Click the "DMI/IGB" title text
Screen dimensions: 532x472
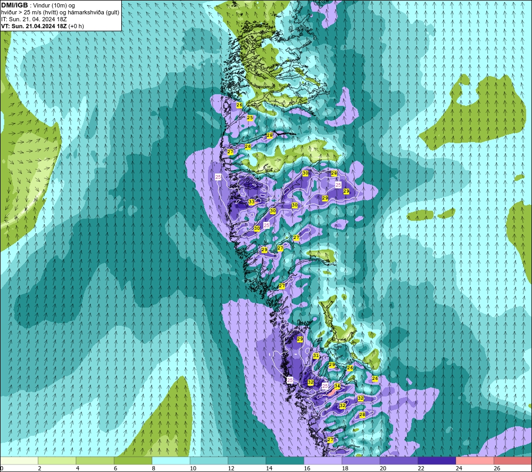(14, 5)
